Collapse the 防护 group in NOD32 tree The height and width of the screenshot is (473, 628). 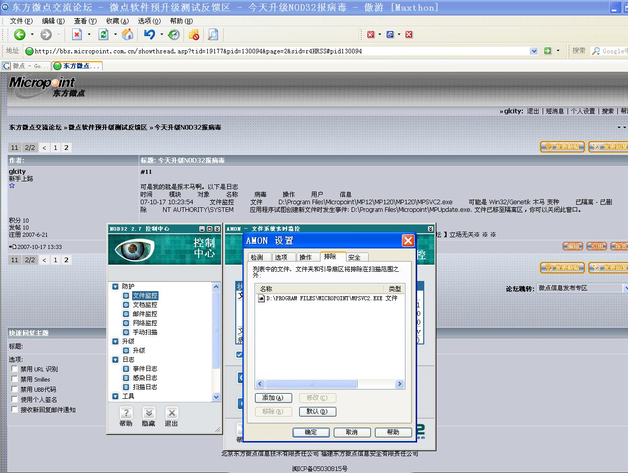[x=115, y=287]
